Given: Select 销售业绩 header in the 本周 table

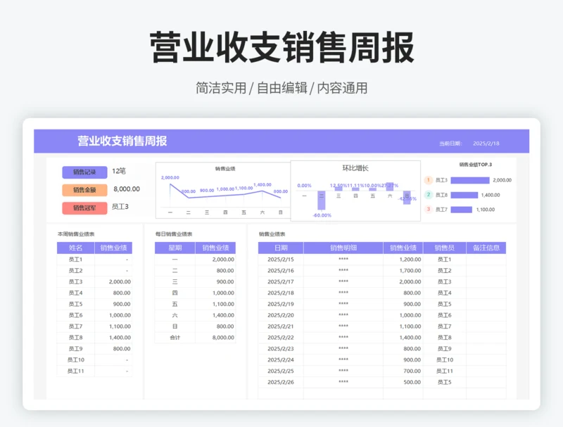Looking at the screenshot, I should [x=113, y=248].
